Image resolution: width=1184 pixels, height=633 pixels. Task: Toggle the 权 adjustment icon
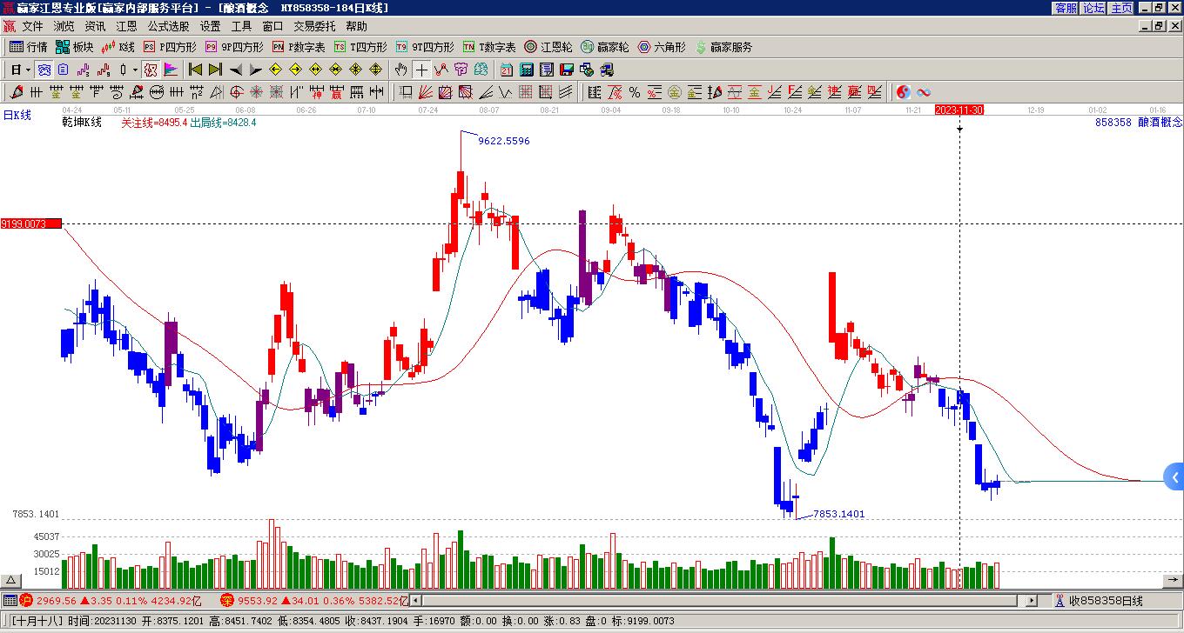pos(151,70)
